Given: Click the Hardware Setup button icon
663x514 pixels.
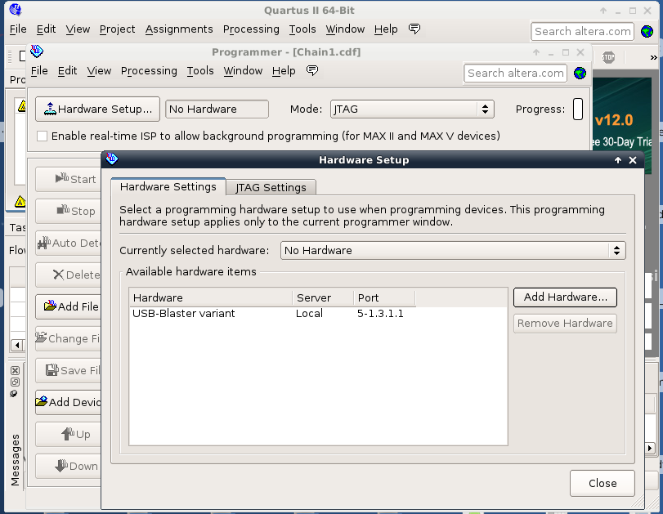Looking at the screenshot, I should coord(49,109).
